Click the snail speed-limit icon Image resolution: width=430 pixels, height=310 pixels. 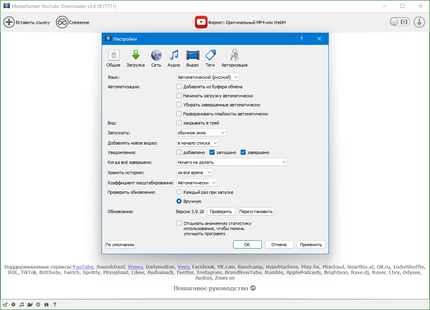pyautogui.click(x=30, y=304)
